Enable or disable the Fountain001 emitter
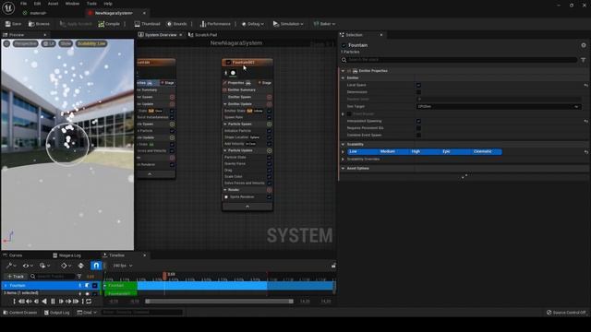Image resolution: width=591 pixels, height=332 pixels. pos(228,62)
